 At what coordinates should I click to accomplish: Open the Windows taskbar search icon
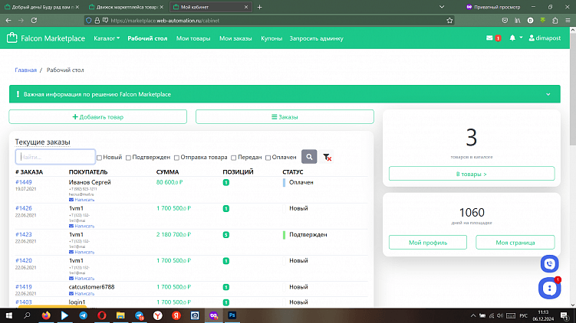coord(27,315)
